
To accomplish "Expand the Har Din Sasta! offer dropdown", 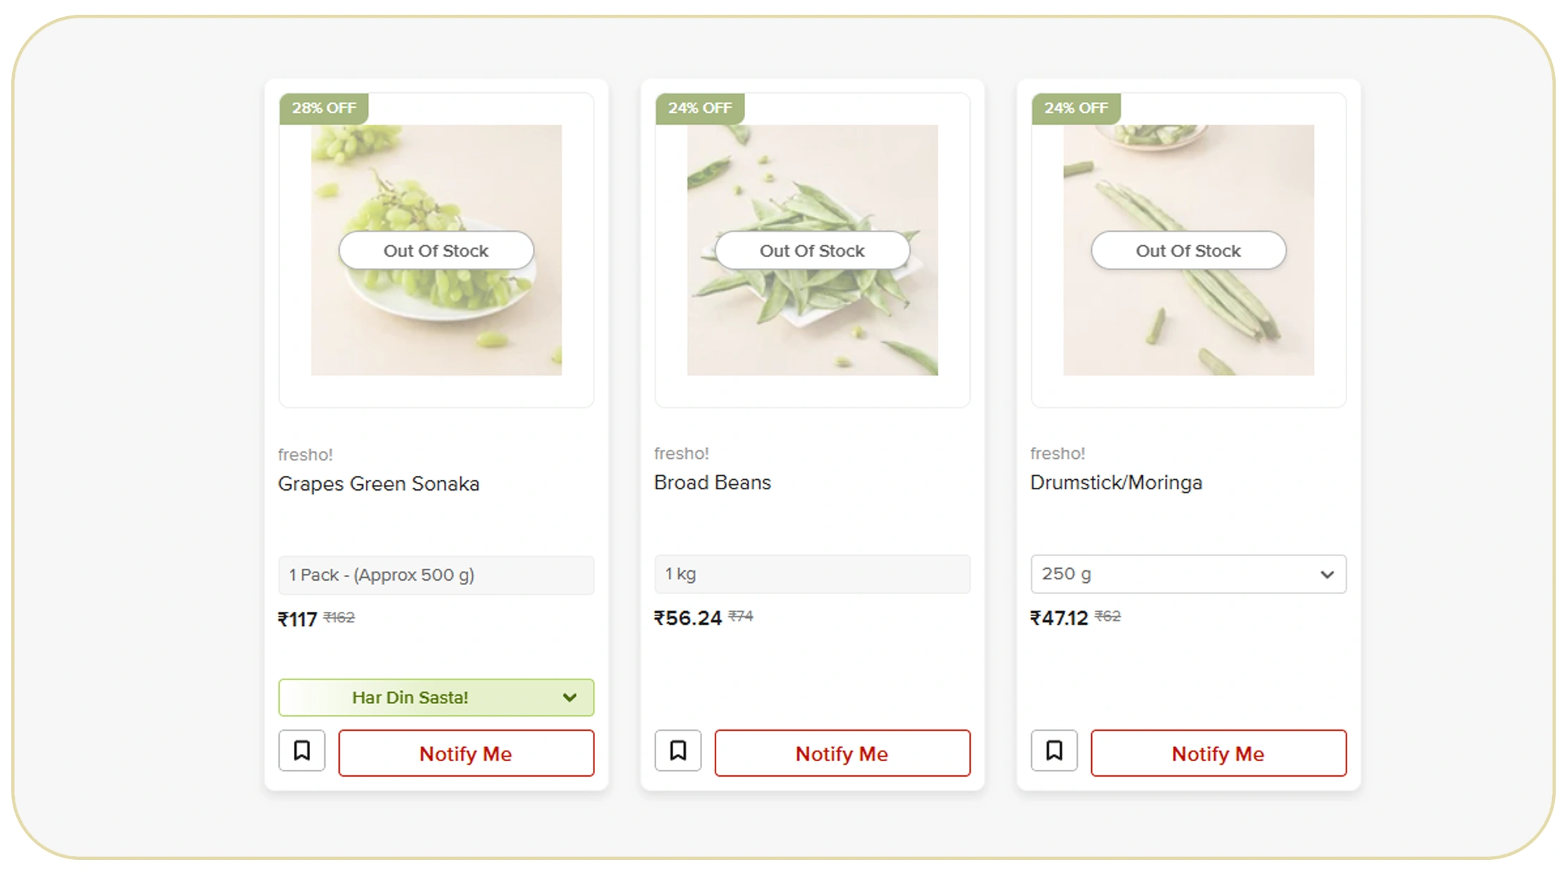I will click(x=436, y=698).
